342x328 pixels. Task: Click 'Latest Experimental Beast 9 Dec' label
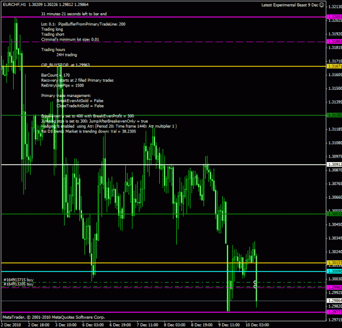(x=290, y=5)
